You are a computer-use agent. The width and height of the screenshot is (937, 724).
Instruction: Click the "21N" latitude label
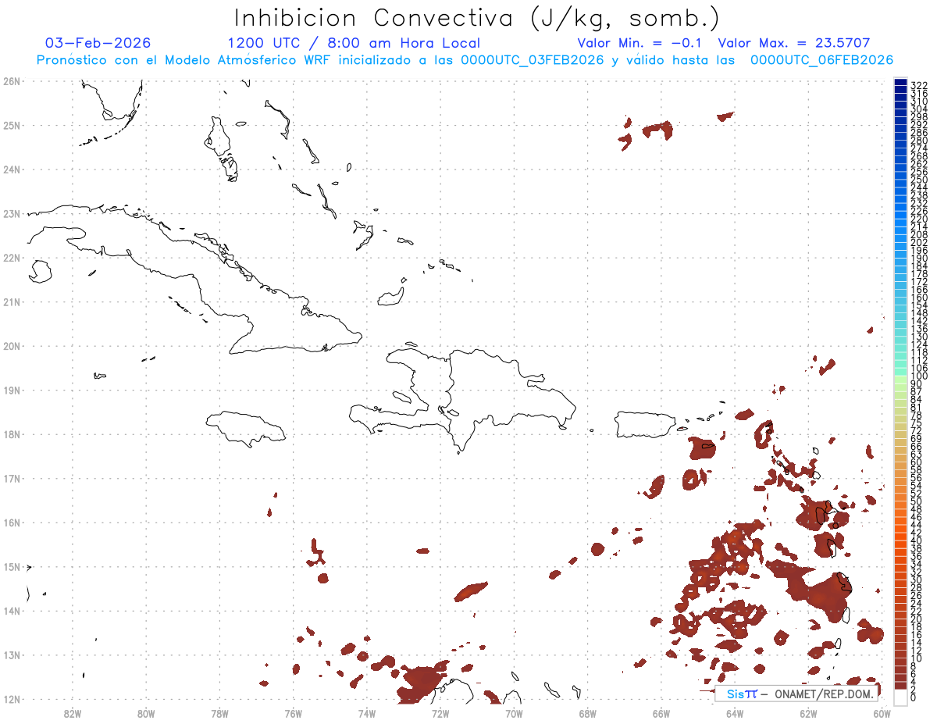(12, 301)
